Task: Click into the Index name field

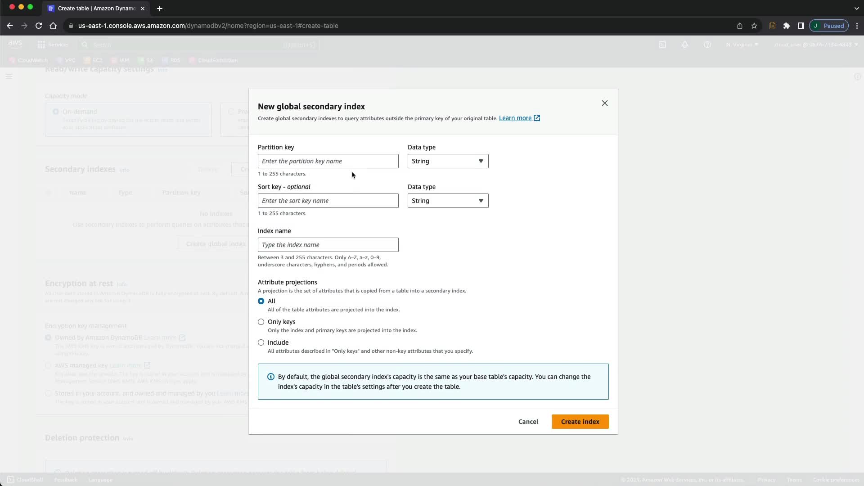Action: pos(328,245)
